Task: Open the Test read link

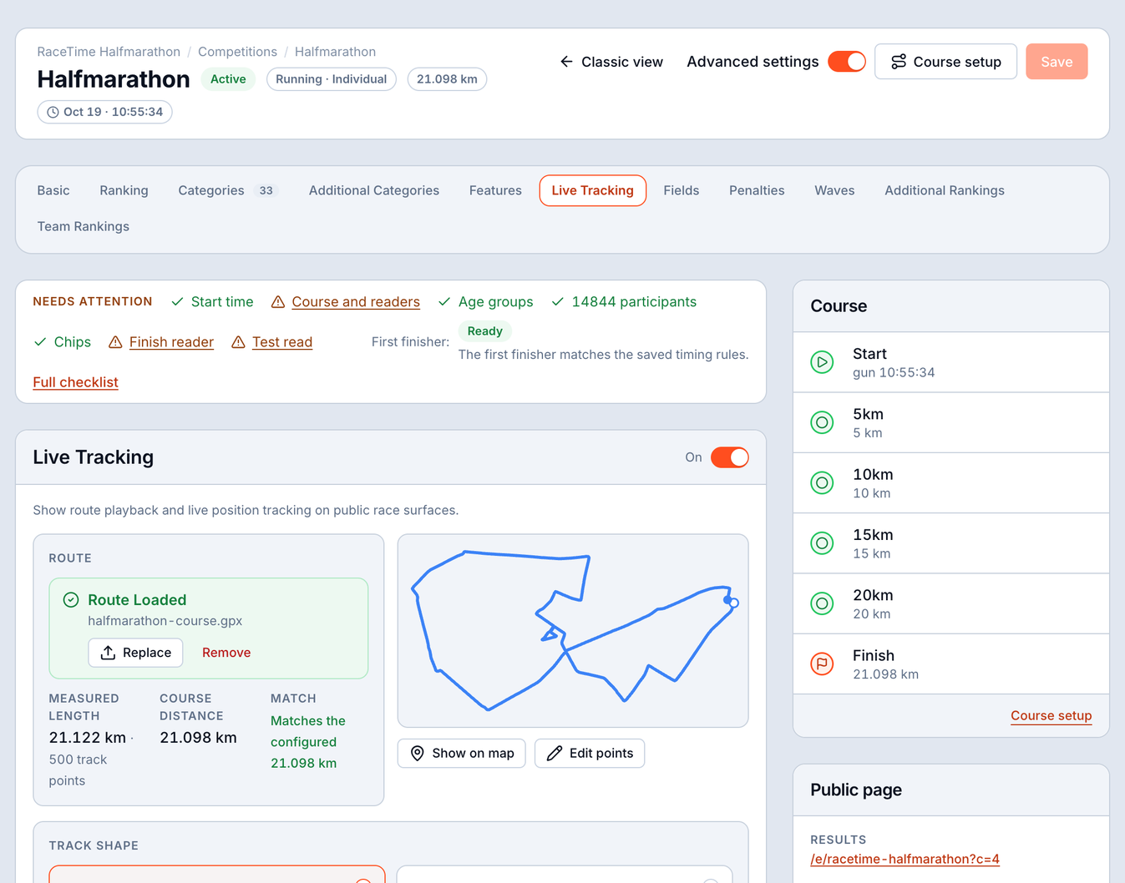Action: click(x=282, y=342)
